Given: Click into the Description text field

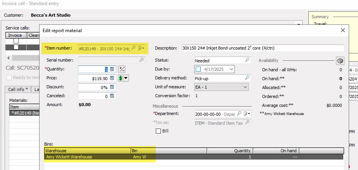Looking at the screenshot, I should tap(262, 48).
